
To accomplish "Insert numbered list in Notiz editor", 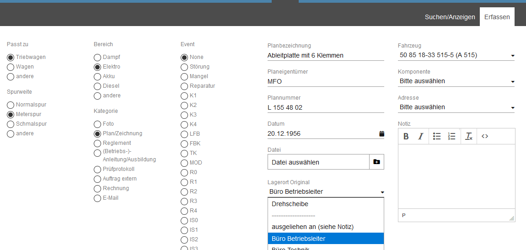I will pos(451,136).
